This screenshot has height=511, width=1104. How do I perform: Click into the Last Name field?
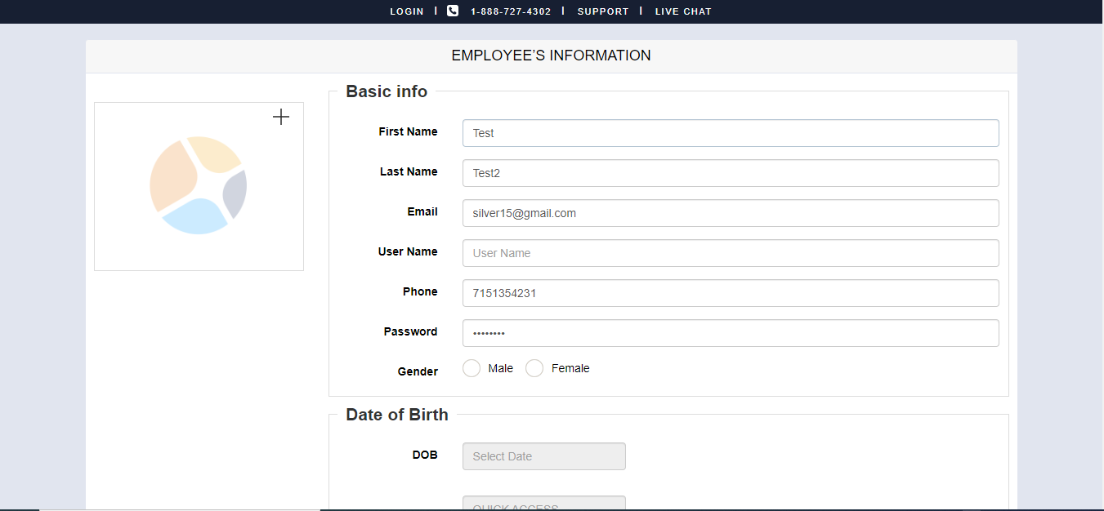coord(731,173)
